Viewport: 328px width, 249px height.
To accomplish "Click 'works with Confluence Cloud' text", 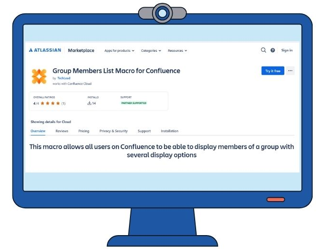I will [x=72, y=83].
